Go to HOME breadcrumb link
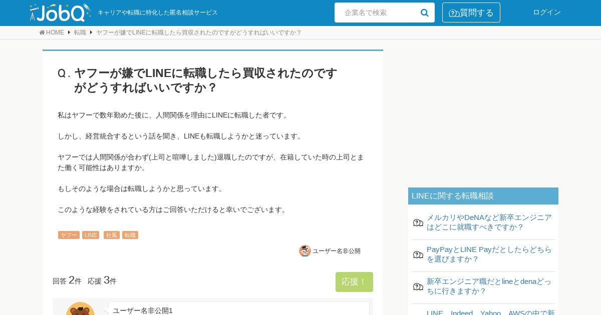Image resolution: width=601 pixels, height=315 pixels. pos(55,32)
